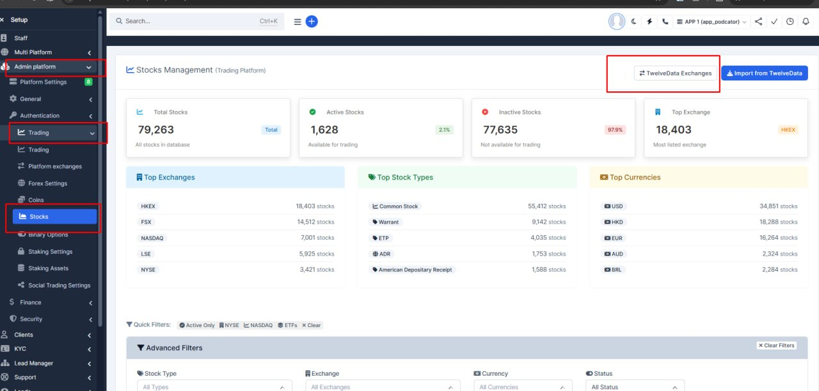
Task: Apply Active Only quick filter
Action: point(197,325)
